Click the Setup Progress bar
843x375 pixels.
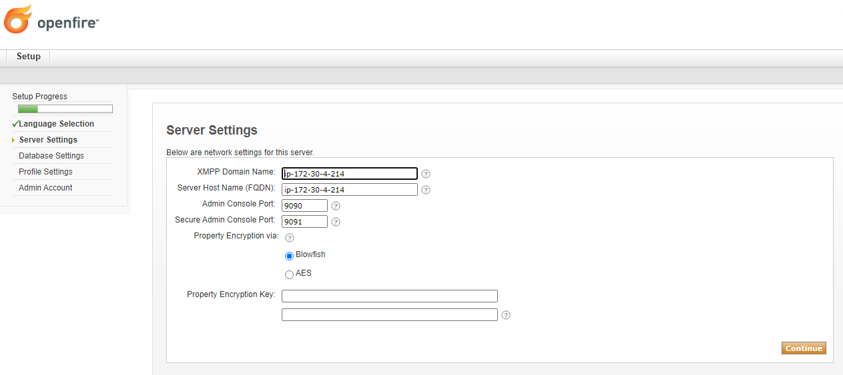tap(65, 109)
